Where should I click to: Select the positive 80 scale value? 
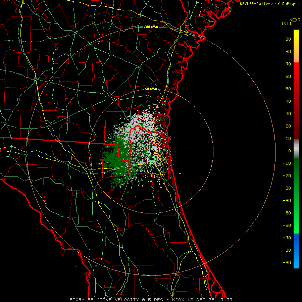288,52
